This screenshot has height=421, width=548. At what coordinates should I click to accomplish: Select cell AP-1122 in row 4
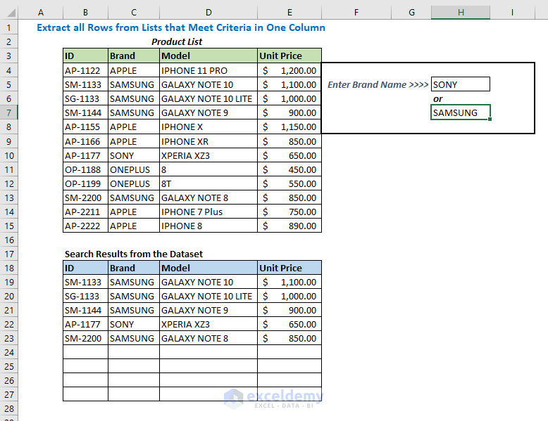point(86,70)
